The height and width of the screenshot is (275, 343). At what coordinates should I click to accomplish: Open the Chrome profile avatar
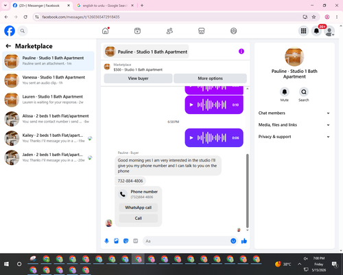(327, 17)
